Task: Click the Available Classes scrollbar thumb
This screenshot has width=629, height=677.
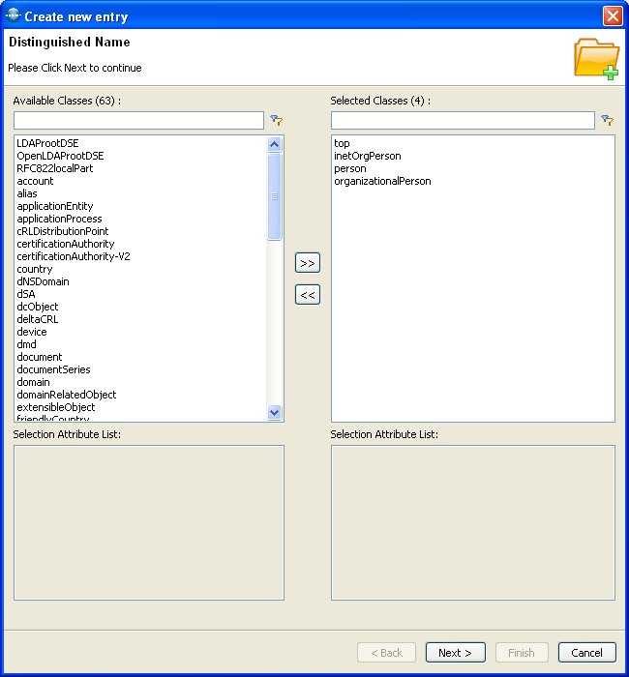Action: [275, 196]
